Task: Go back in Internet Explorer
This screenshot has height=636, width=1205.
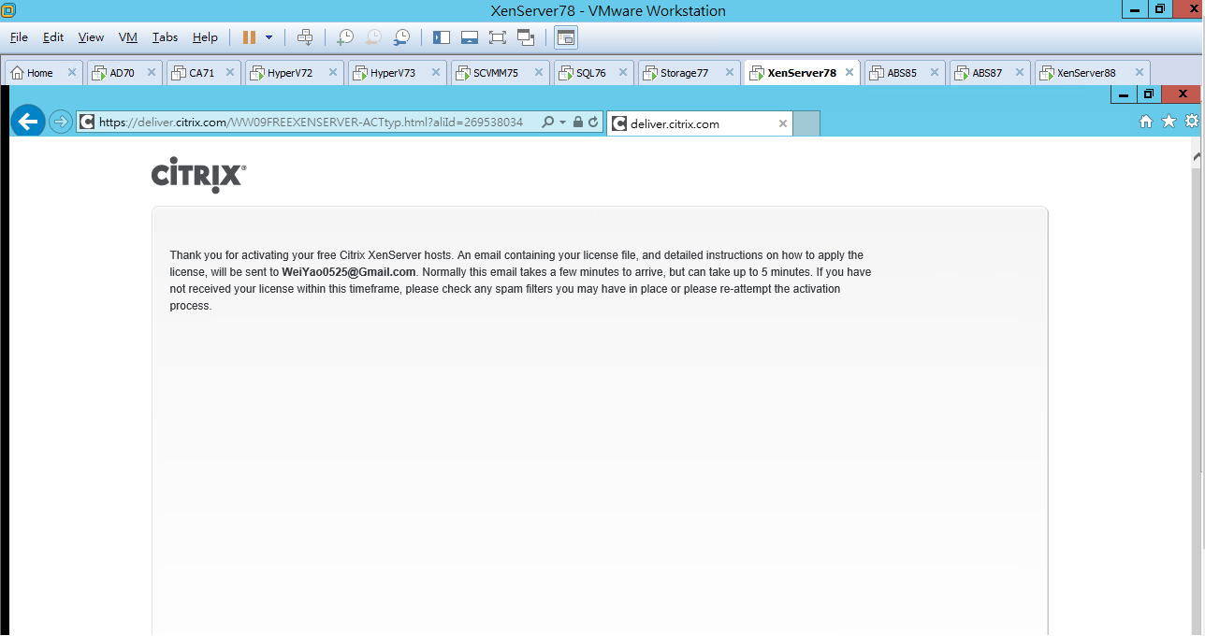Action: 27,121
